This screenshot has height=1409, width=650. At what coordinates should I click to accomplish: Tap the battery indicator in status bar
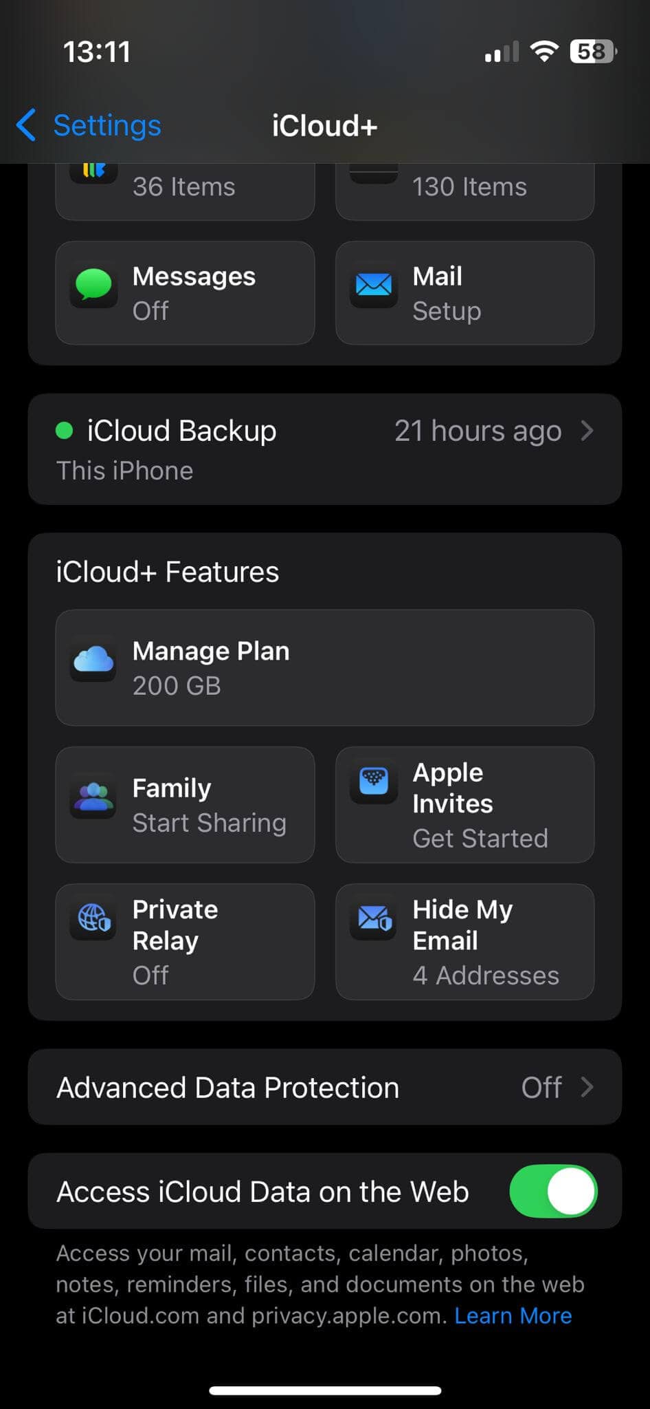point(592,52)
